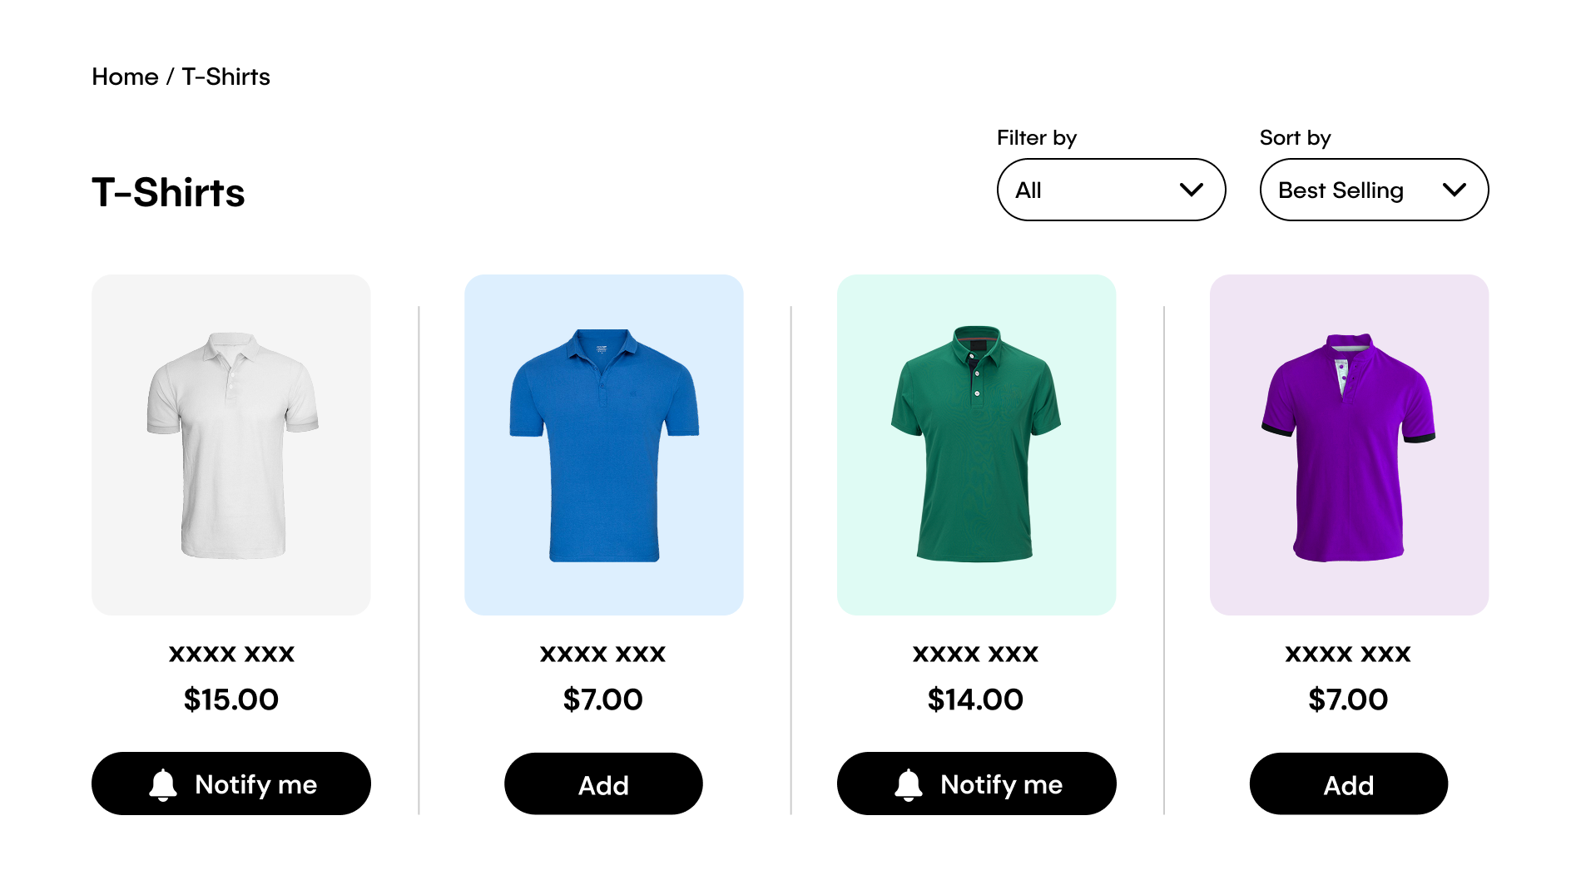The height and width of the screenshot is (875, 1581).
Task: Click Notify me for the $15.00 white shirt
Action: pyautogui.click(x=231, y=784)
